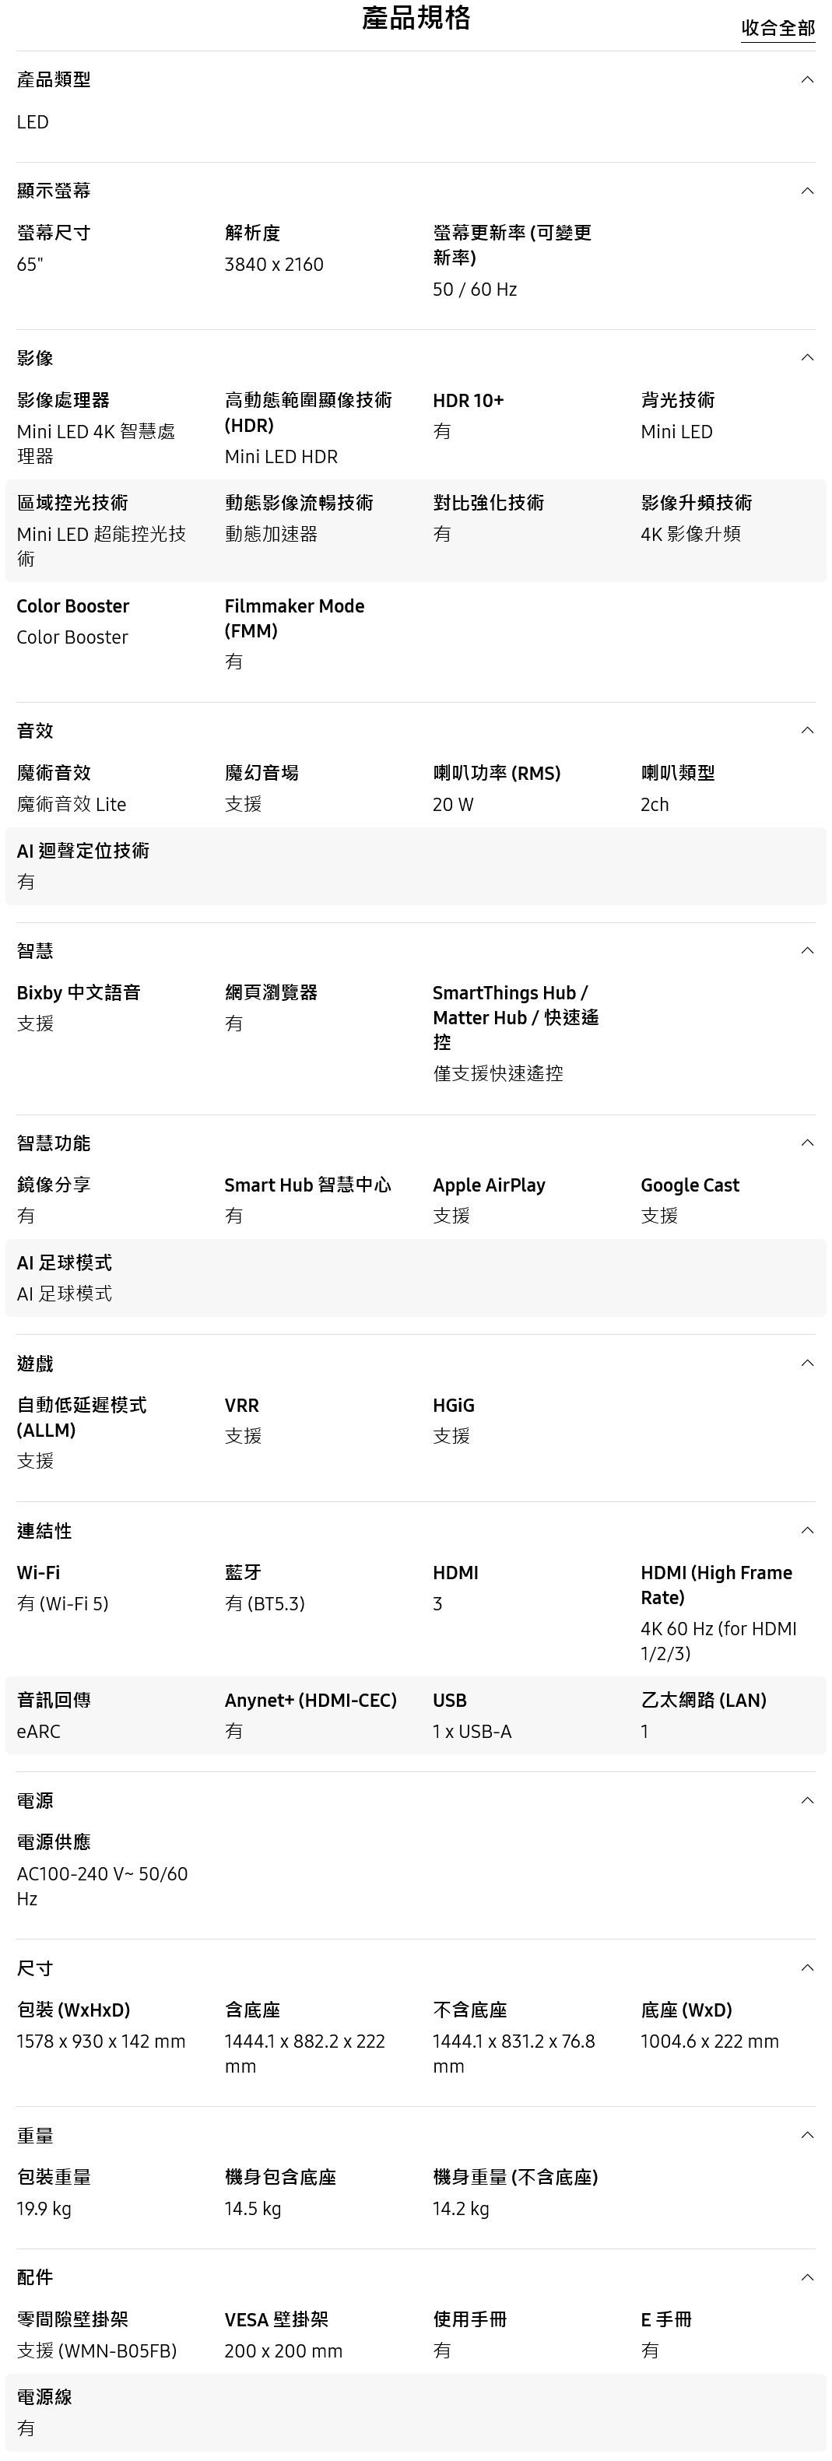Click the 顯示螢幕 section header

[416, 191]
